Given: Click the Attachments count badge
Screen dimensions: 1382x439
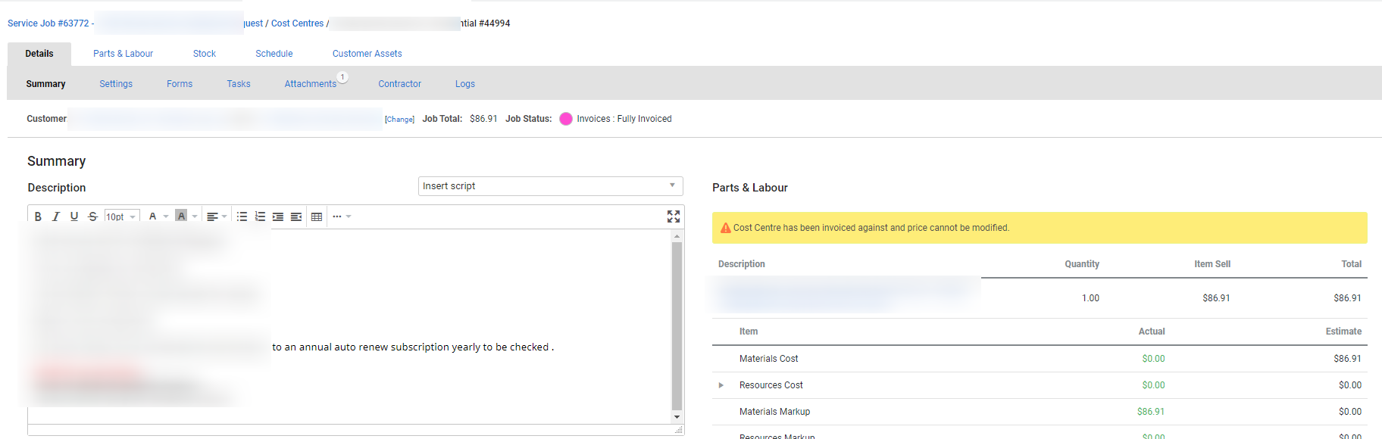Looking at the screenshot, I should click(342, 77).
